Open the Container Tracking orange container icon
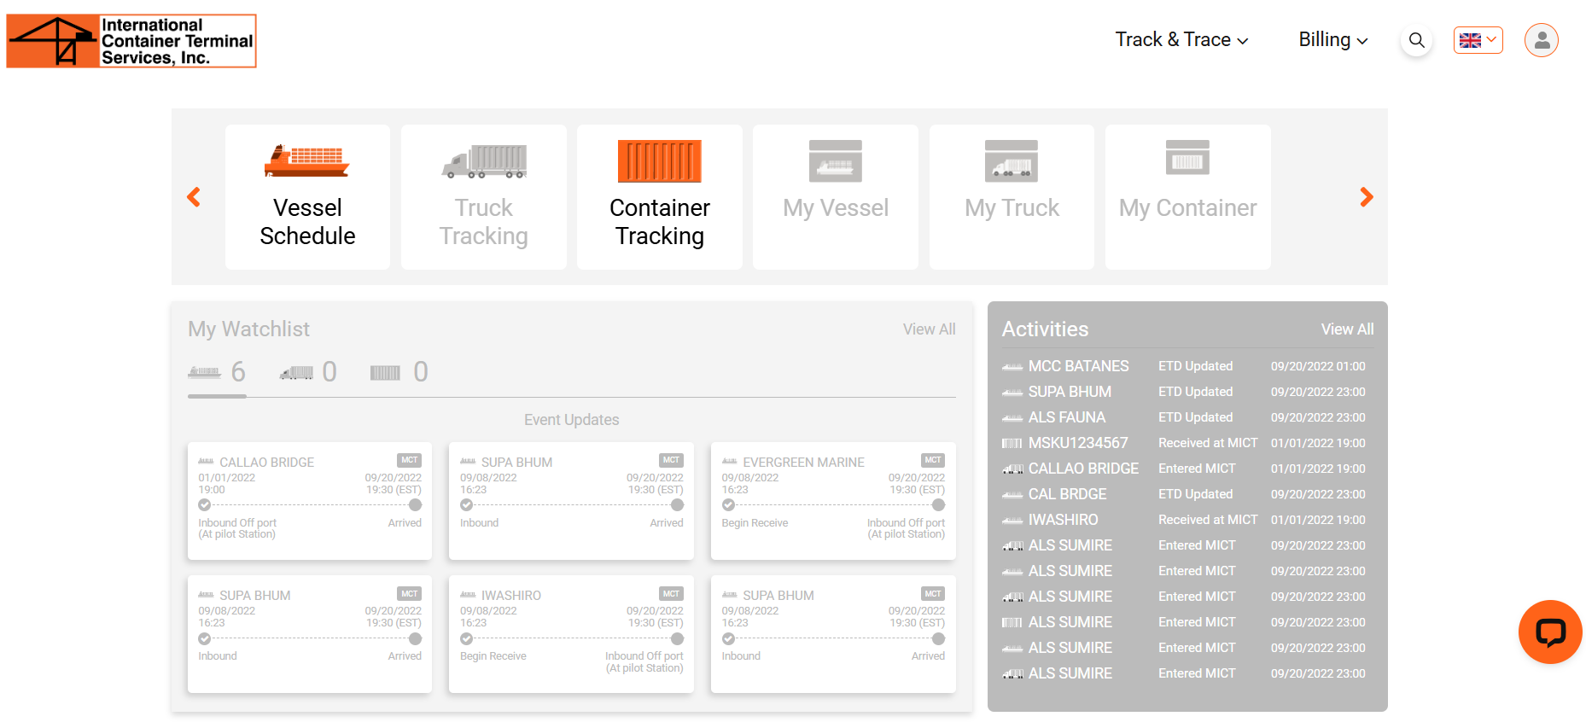 (x=660, y=160)
